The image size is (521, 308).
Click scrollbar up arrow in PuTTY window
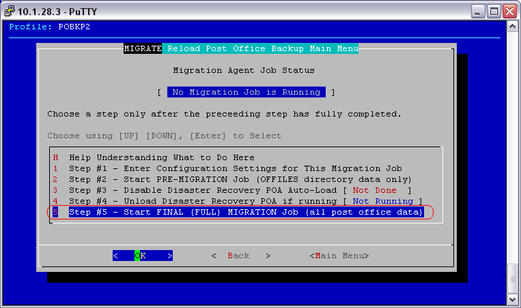(x=512, y=26)
